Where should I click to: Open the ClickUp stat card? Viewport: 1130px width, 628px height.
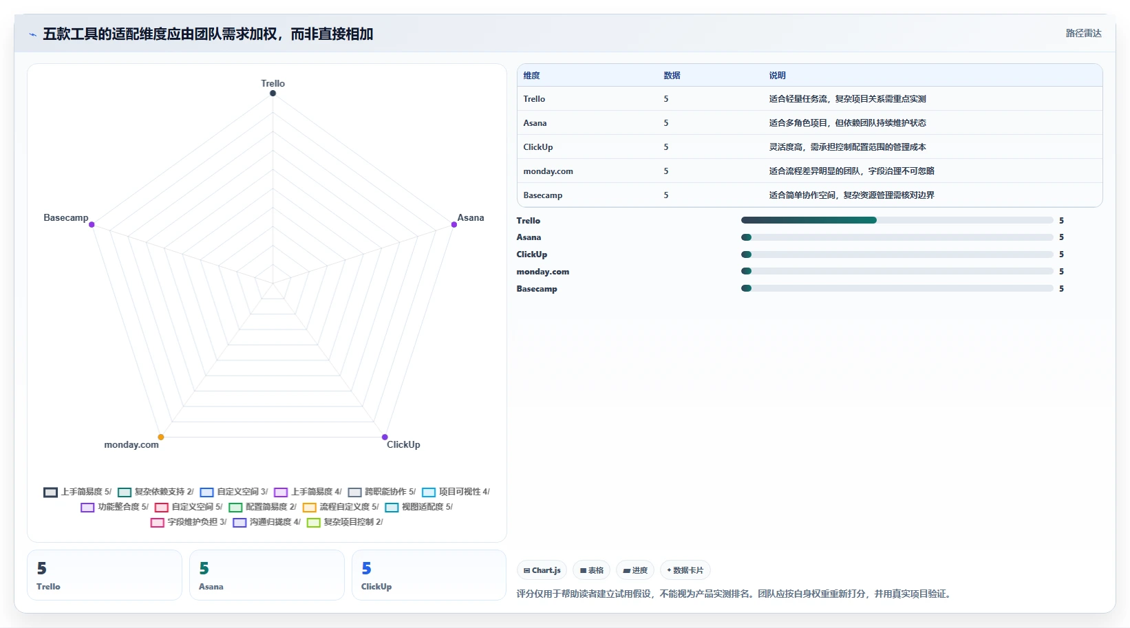click(x=429, y=575)
